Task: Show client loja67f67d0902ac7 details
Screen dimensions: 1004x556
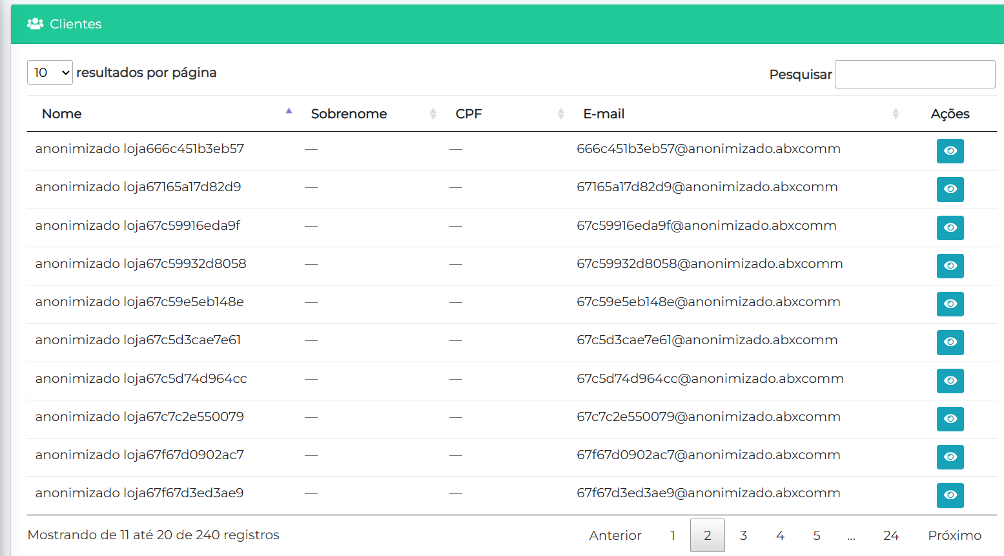Action: pyautogui.click(x=950, y=457)
